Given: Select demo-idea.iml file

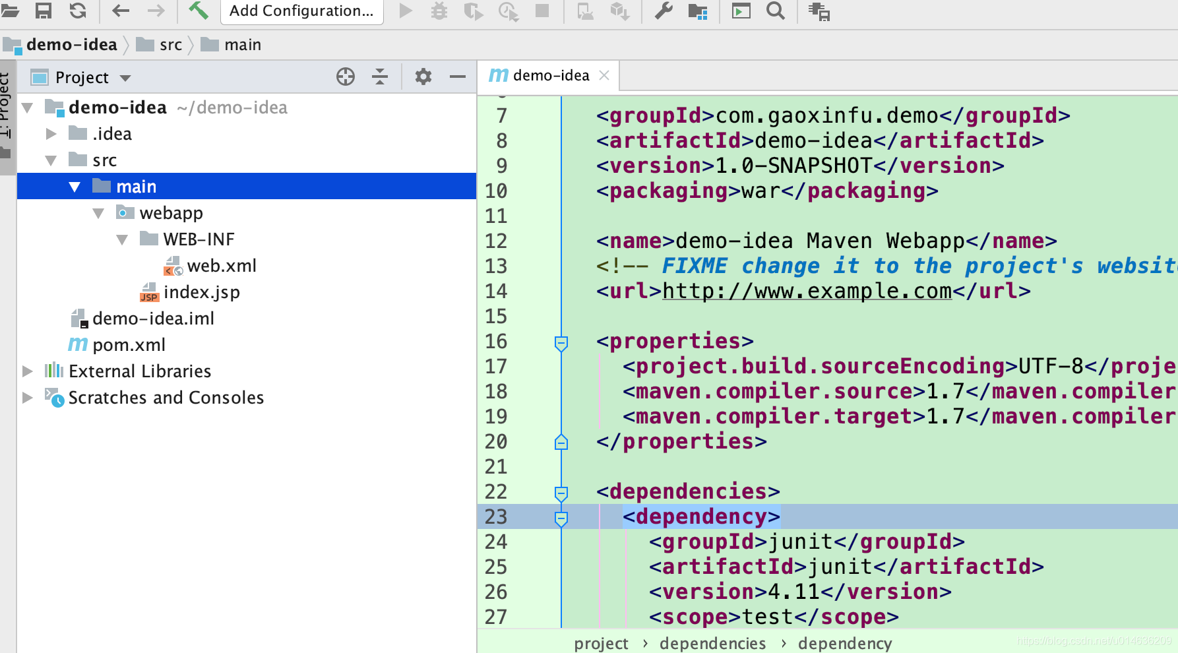Looking at the screenshot, I should coord(153,319).
